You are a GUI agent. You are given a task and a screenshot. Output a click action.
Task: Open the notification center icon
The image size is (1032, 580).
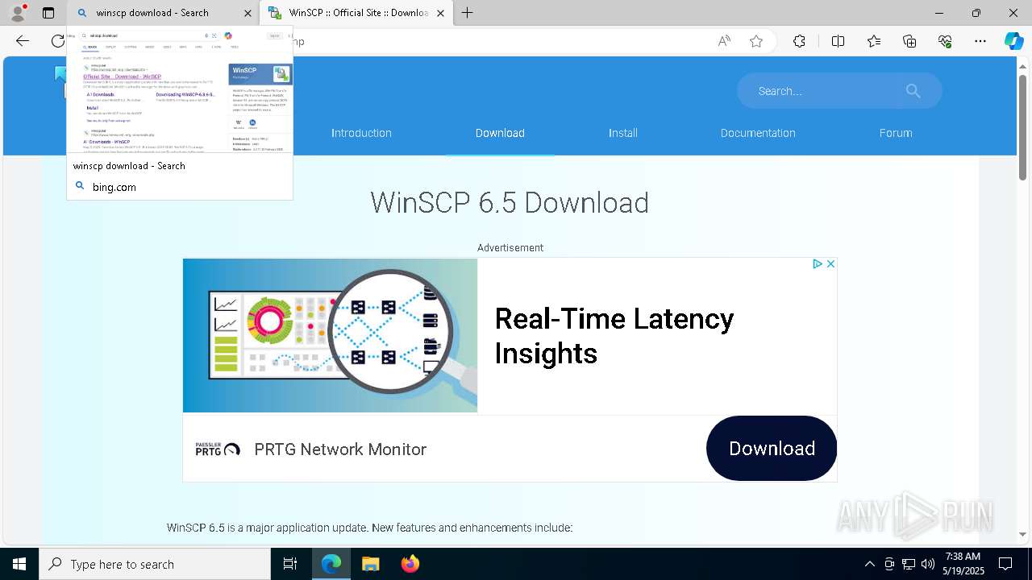click(1005, 564)
